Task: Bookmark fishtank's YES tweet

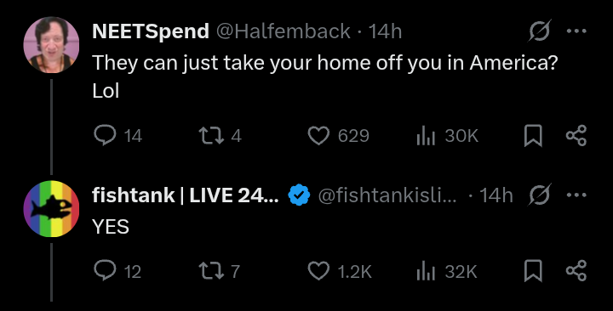Action: coord(533,271)
